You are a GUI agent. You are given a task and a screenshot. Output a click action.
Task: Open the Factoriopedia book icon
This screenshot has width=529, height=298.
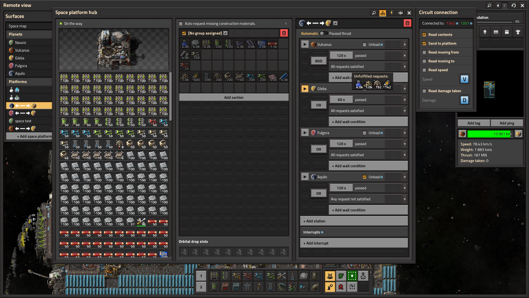(496, 32)
